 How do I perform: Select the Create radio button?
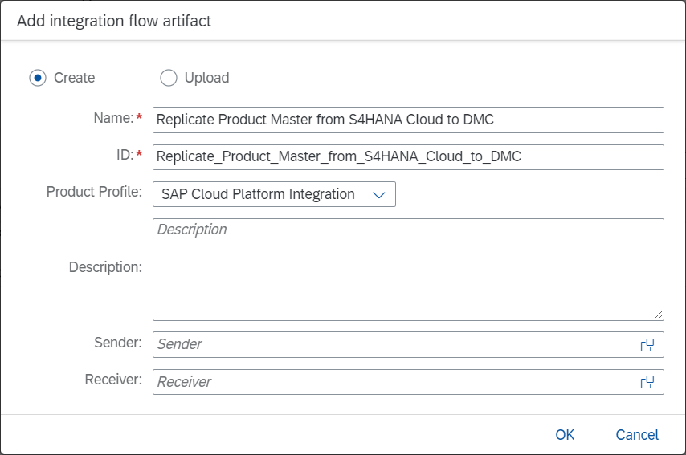(x=38, y=78)
